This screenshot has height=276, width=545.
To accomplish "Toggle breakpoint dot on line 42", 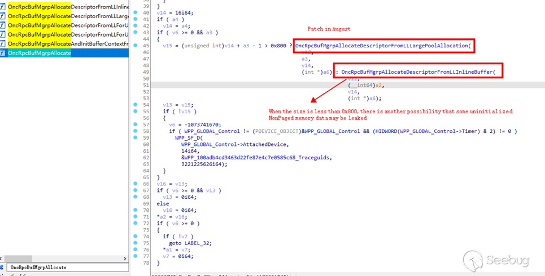I will click(135, 26).
